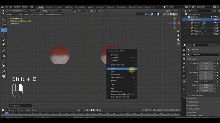Select the Scale tool in the toolbar
This screenshot has height=123, width=220.
4,40
